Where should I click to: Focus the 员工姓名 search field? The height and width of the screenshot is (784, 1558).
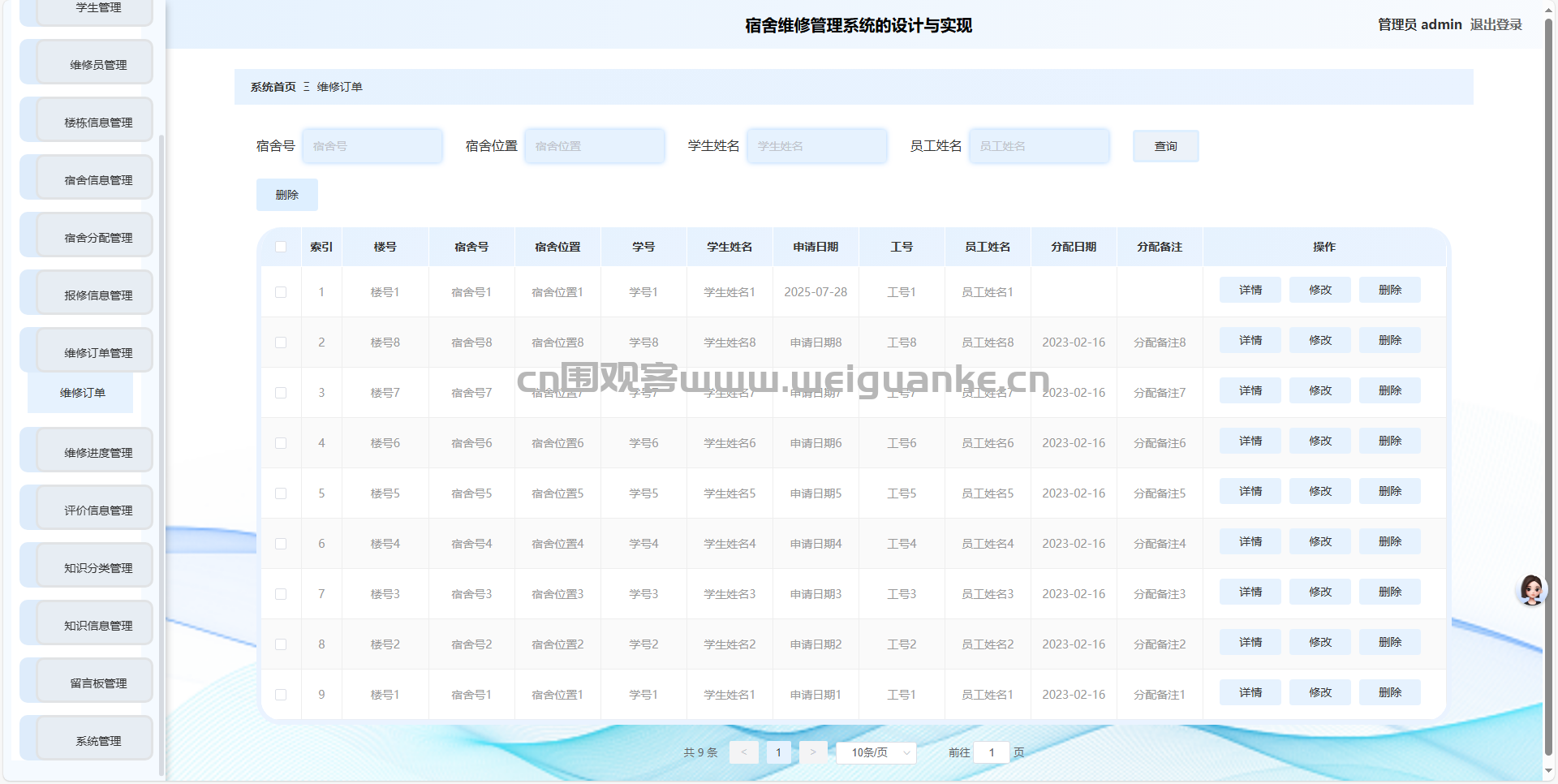(x=1039, y=146)
